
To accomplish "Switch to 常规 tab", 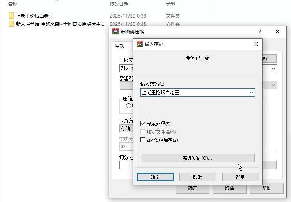I will coord(120,46).
